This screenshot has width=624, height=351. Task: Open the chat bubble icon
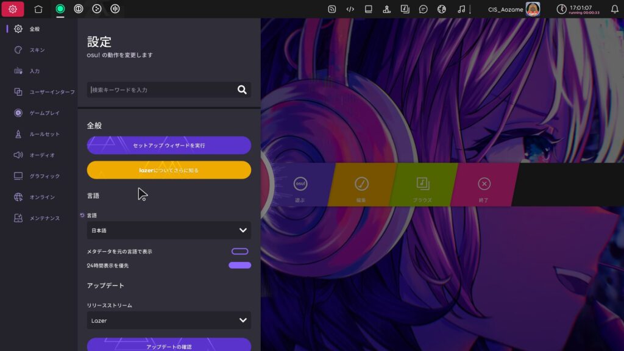pyautogui.click(x=424, y=9)
